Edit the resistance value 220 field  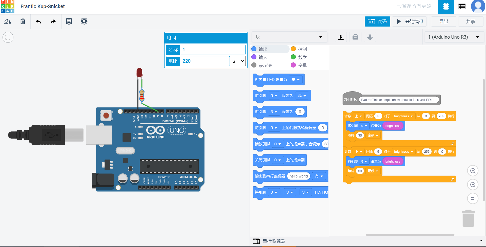point(205,61)
